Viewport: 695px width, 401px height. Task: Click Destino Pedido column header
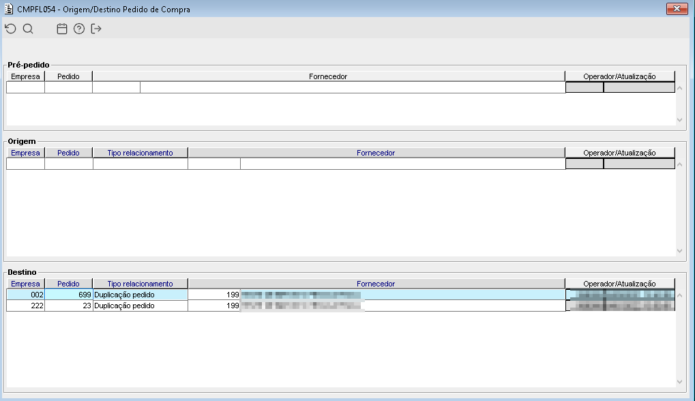[x=68, y=284]
